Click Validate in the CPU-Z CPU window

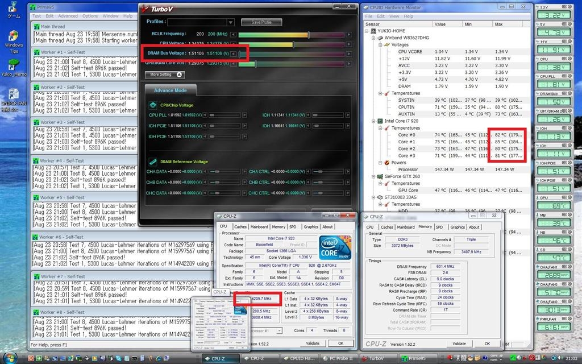(x=313, y=343)
